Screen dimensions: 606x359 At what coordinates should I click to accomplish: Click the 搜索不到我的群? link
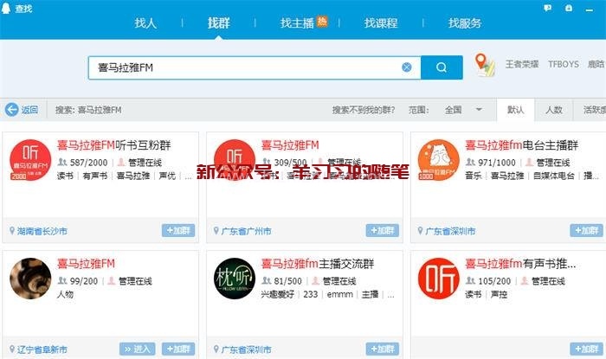[363, 110]
